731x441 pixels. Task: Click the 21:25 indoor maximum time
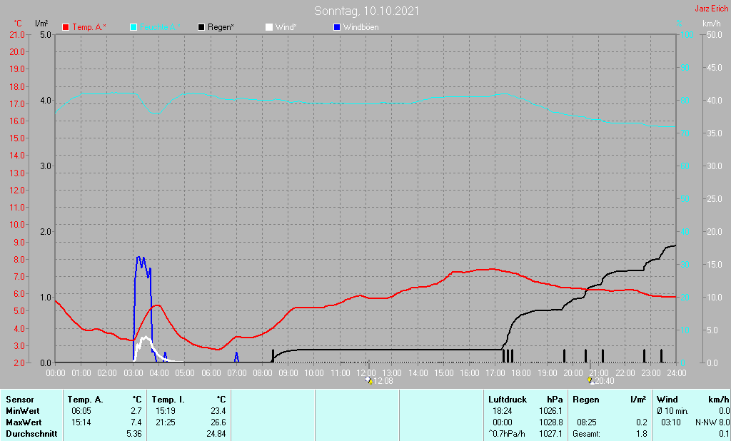tap(165, 422)
